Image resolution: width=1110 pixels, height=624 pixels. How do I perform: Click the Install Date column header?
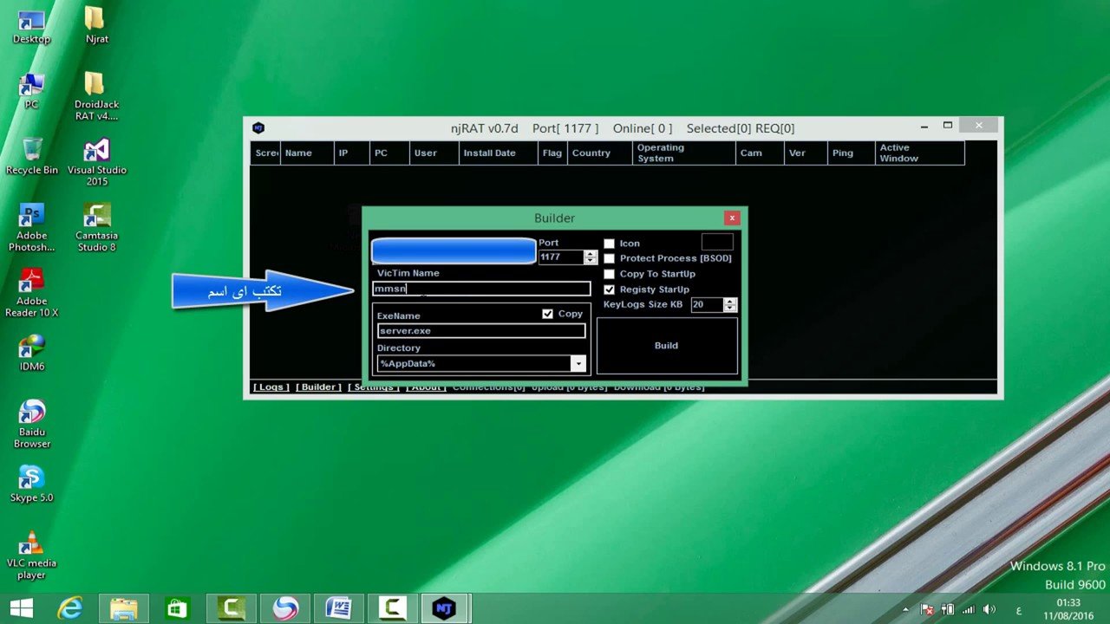pos(489,153)
